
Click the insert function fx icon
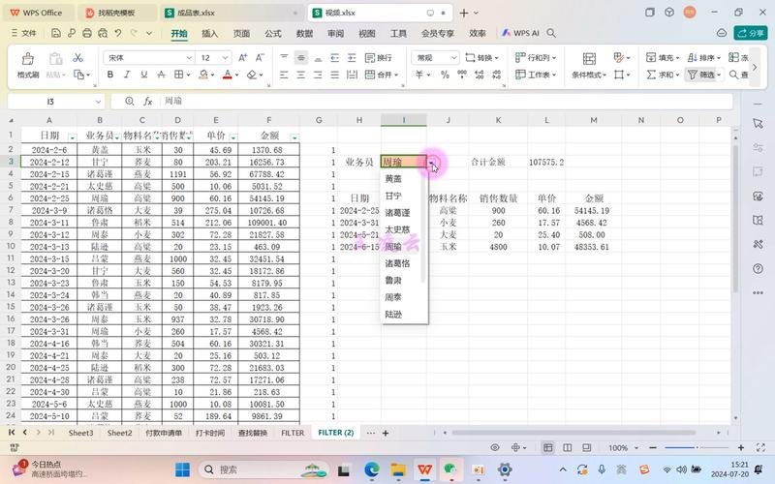[148, 102]
